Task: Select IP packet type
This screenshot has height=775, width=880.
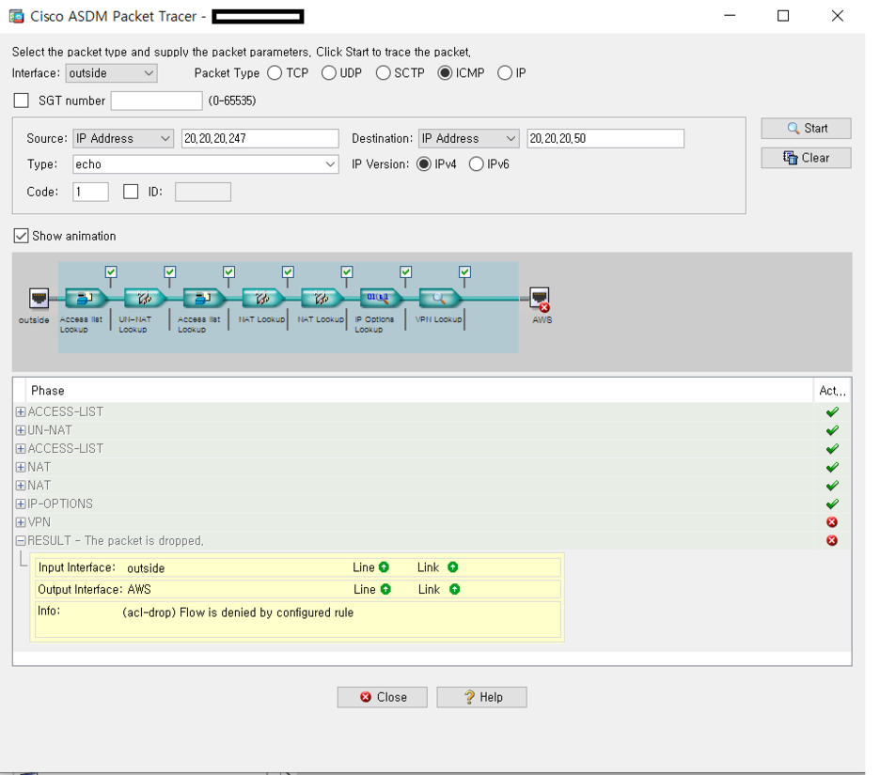Action: click(505, 73)
